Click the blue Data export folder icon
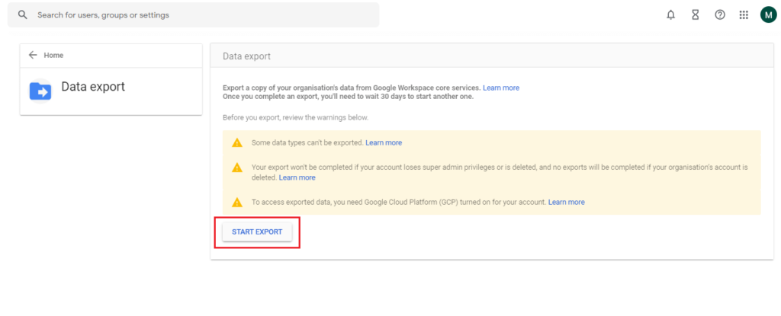The width and height of the screenshot is (781, 316). [x=40, y=91]
